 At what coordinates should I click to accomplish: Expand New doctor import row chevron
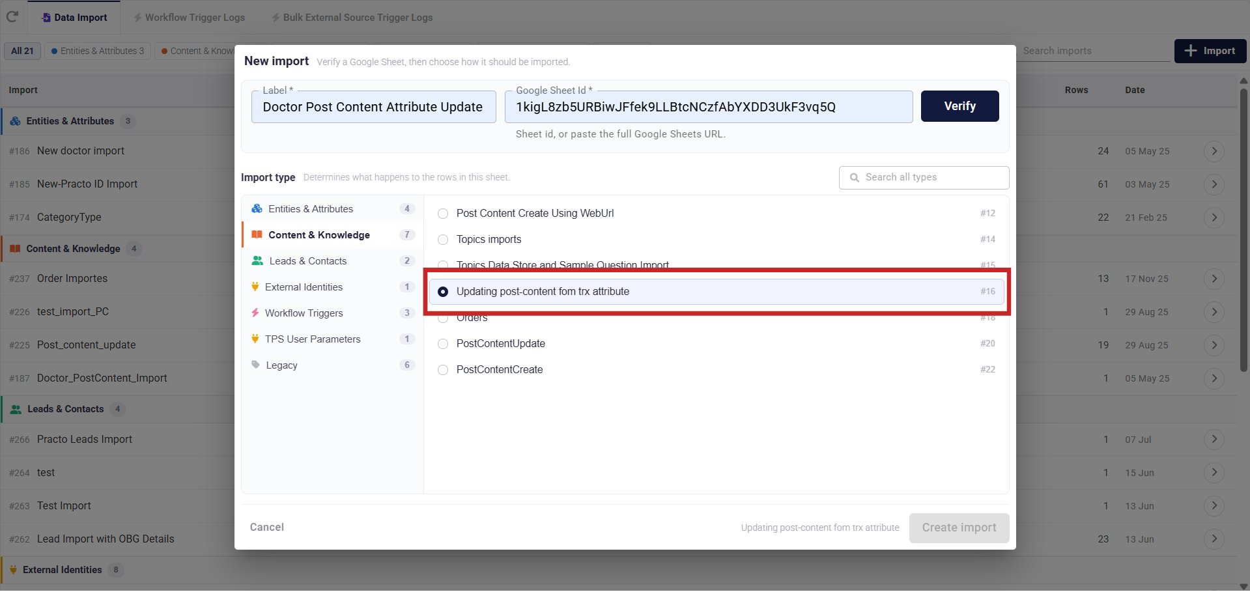[1214, 151]
